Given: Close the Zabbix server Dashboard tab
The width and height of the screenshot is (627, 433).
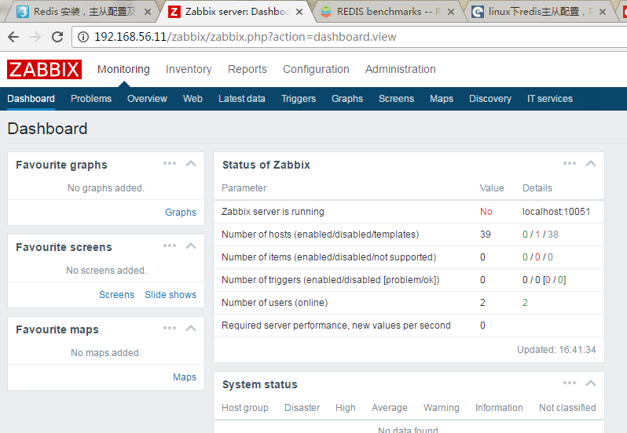Looking at the screenshot, I should click(x=299, y=12).
